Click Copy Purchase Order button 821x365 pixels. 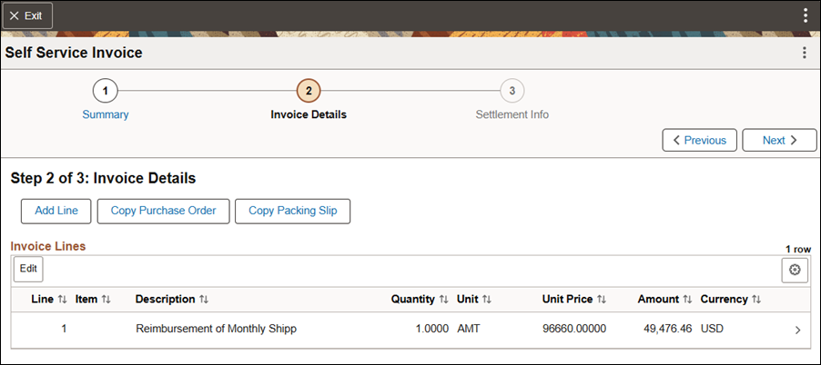tap(163, 211)
